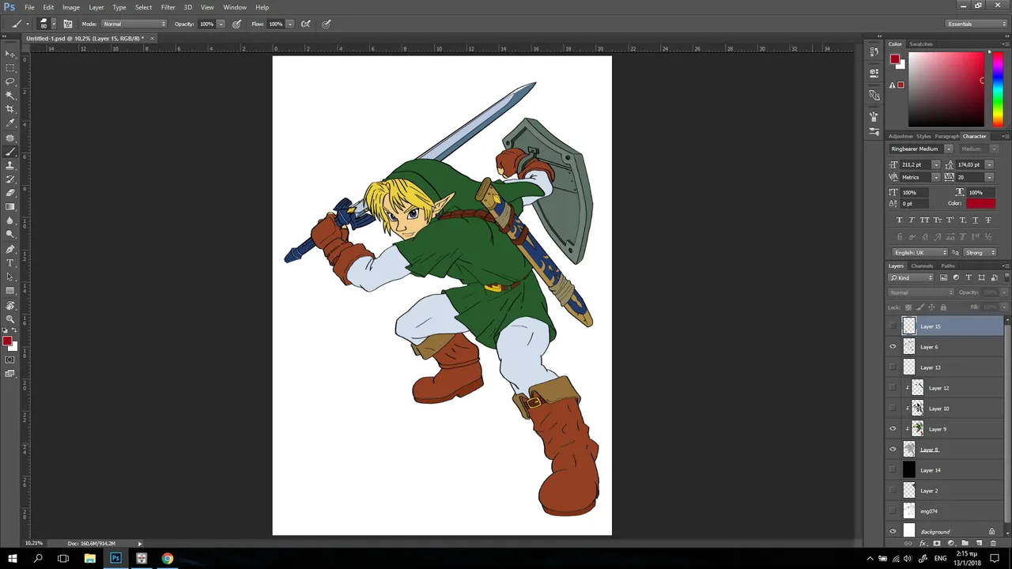Select the Horizontal Type tool
The height and width of the screenshot is (569, 1012).
(x=10, y=262)
